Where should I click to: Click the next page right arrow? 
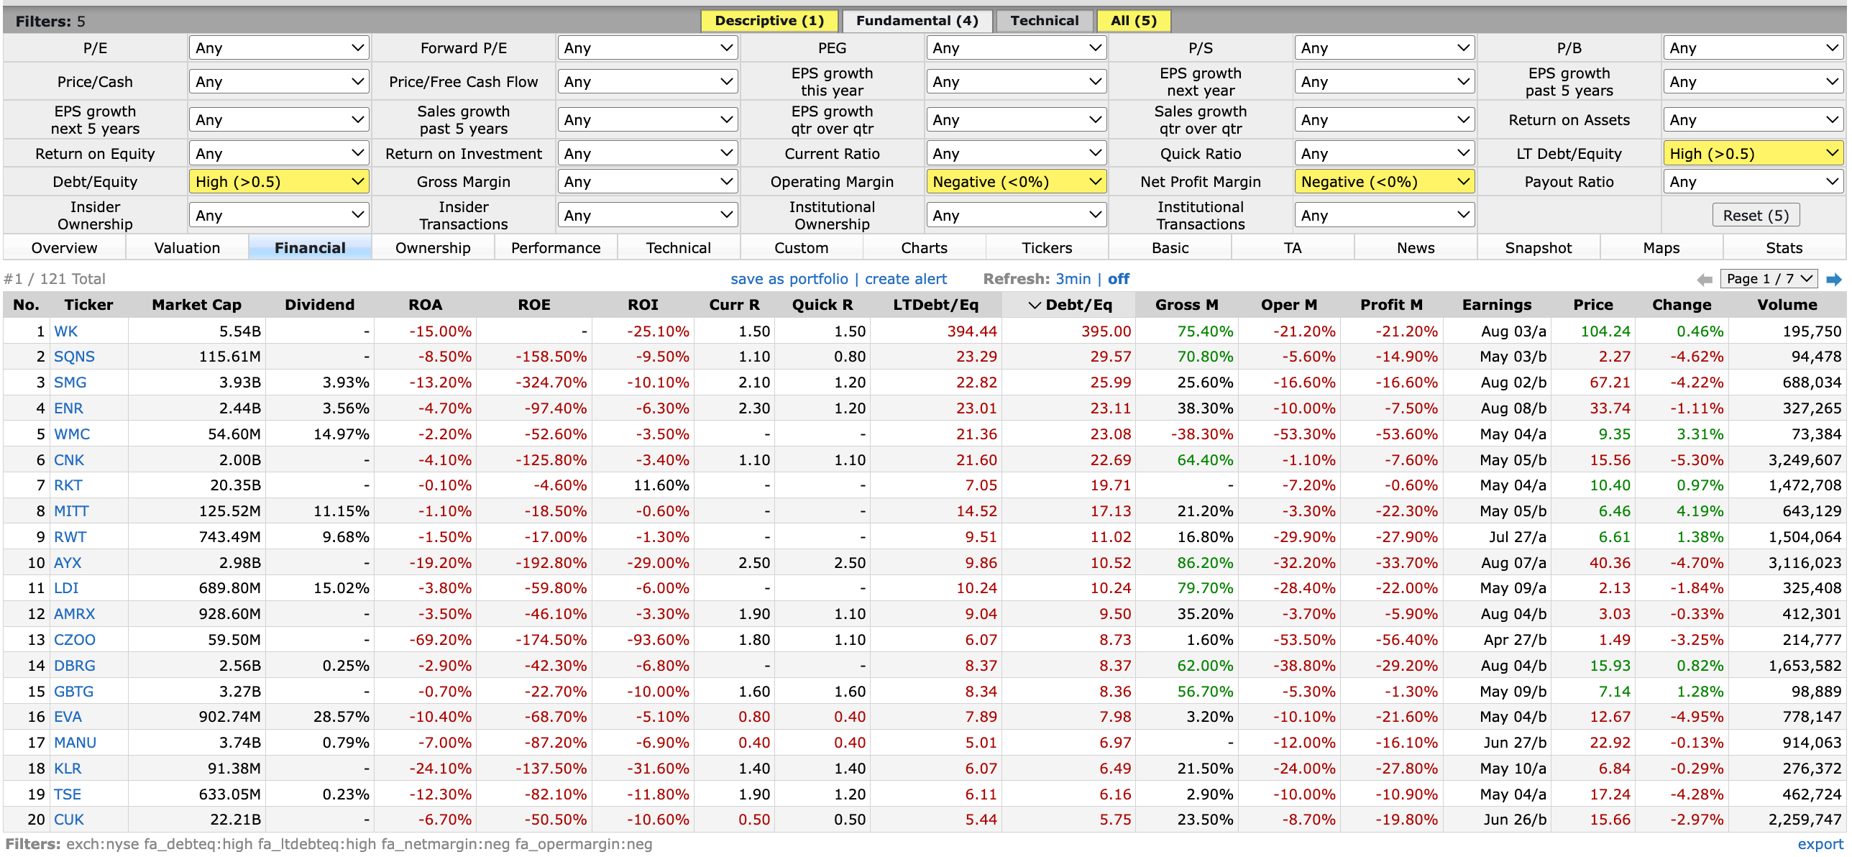1834,279
